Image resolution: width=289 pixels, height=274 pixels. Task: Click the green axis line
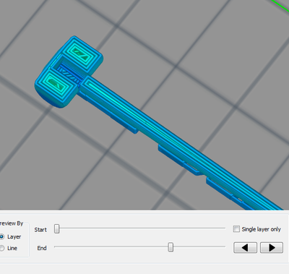280,5
